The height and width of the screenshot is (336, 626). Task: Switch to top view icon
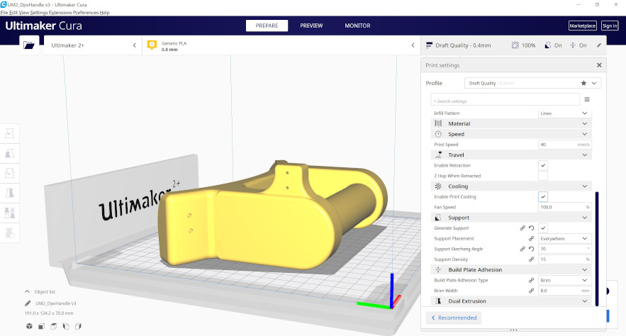[53, 326]
